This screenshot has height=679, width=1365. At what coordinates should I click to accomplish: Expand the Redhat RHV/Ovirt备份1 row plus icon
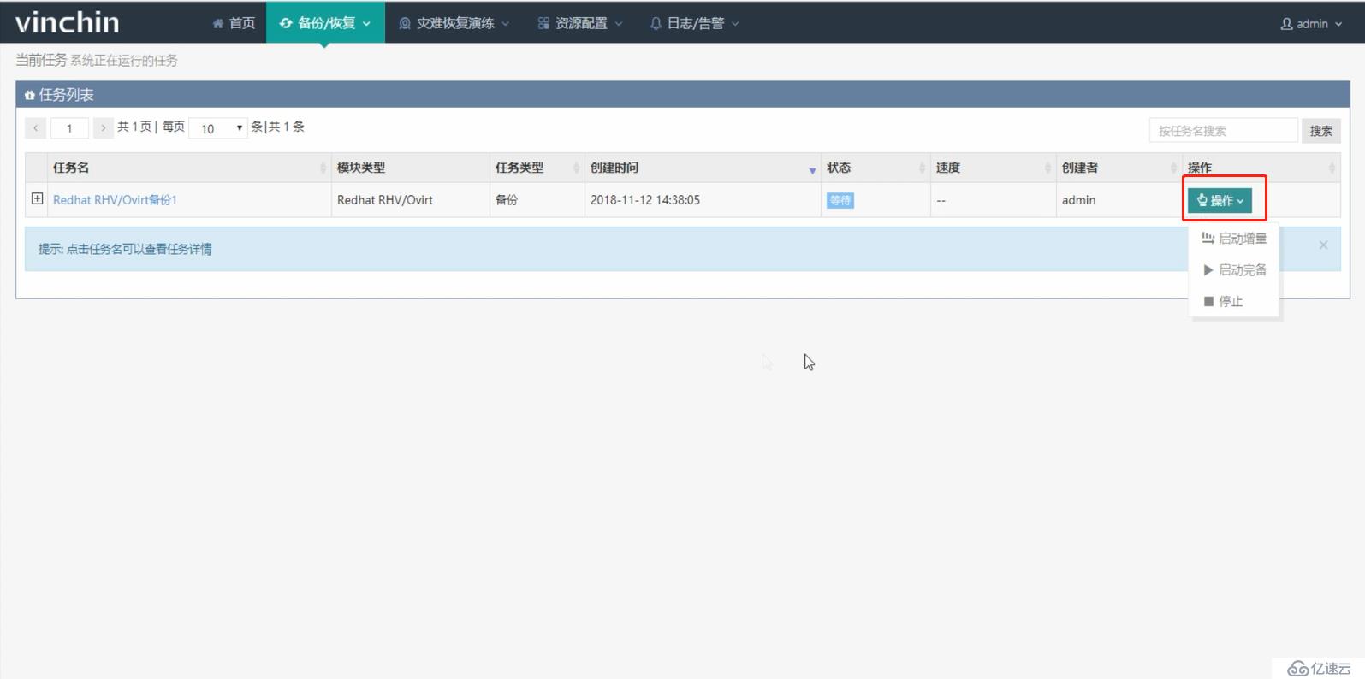pos(37,198)
